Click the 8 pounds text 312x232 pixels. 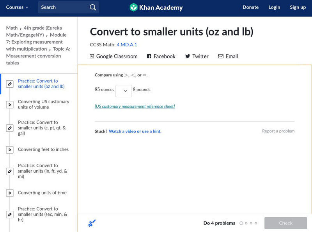[142, 90]
